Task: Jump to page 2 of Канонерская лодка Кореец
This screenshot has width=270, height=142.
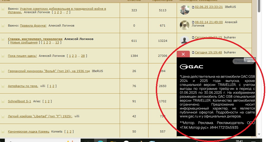Action: coord(70,131)
